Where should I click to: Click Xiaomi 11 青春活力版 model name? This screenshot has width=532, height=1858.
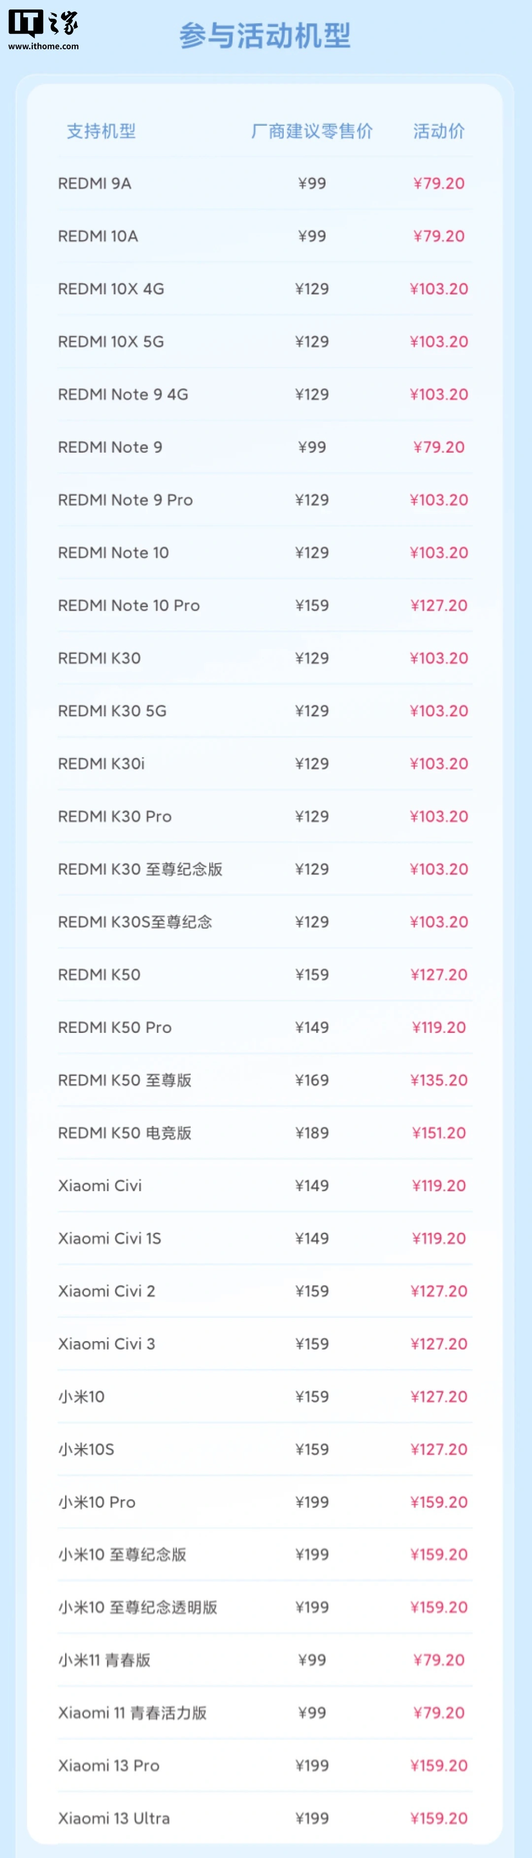click(133, 1712)
